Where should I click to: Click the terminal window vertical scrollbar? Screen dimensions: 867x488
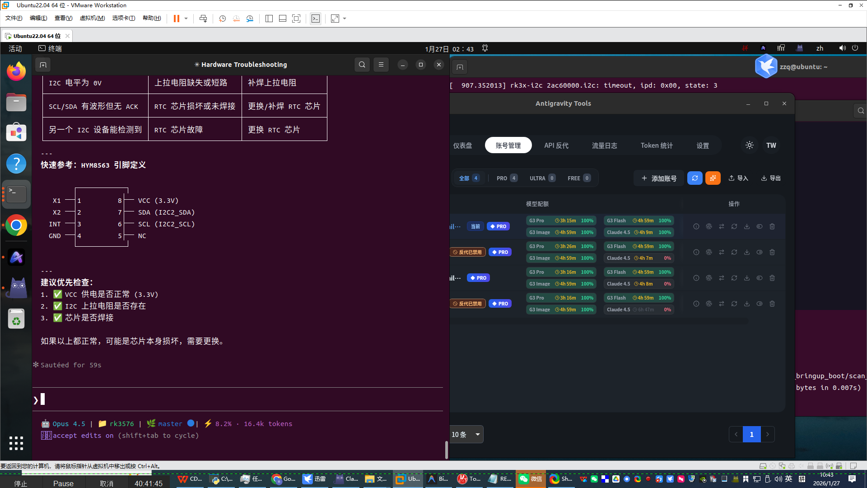[x=446, y=449]
